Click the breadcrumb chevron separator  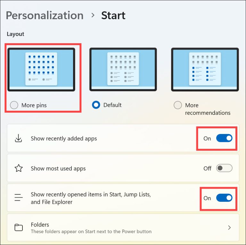pos(93,15)
